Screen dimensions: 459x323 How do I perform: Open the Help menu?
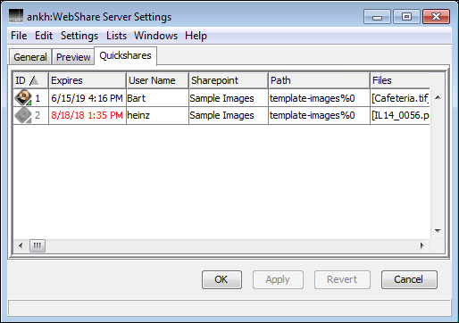196,36
